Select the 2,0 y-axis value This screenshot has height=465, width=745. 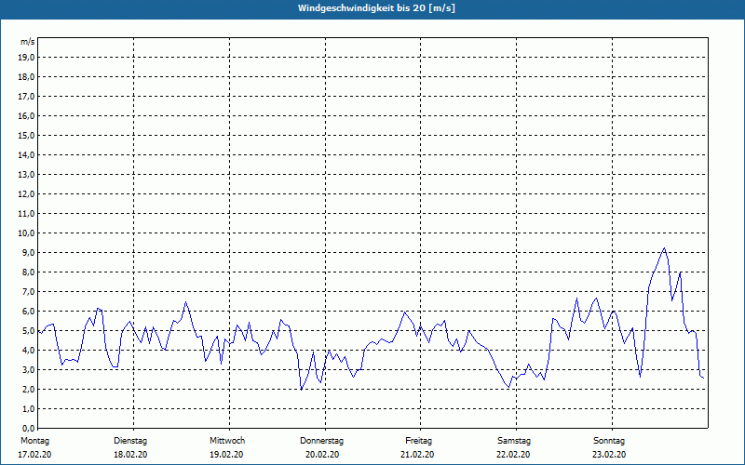pos(28,389)
